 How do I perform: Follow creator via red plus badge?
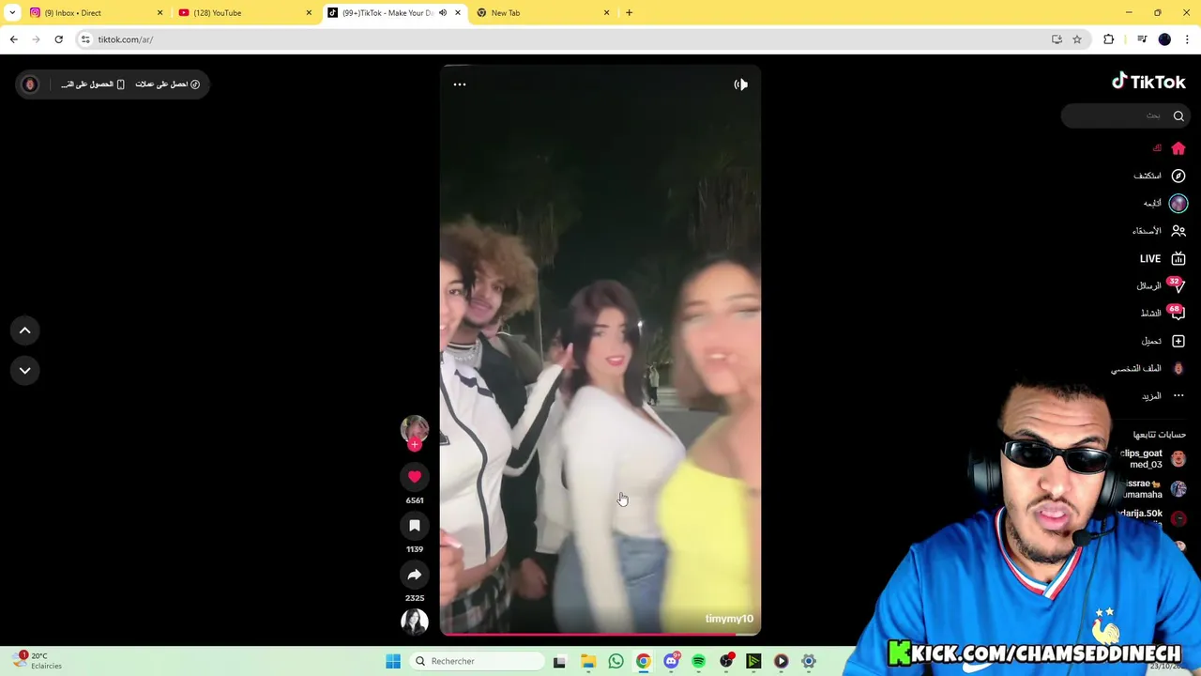[x=415, y=445]
